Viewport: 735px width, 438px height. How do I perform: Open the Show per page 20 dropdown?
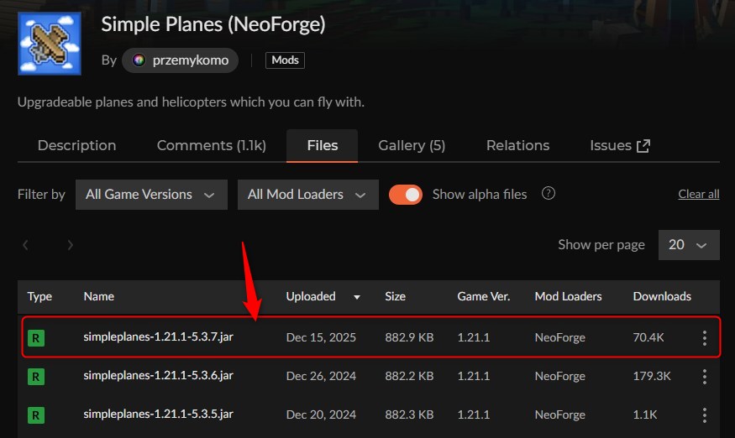click(x=689, y=245)
